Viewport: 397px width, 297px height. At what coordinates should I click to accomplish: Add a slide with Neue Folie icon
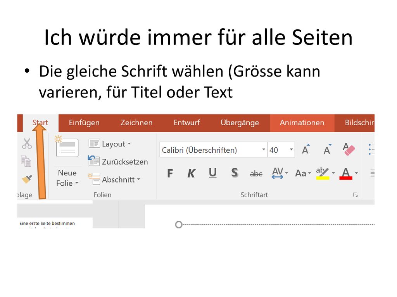click(x=67, y=147)
